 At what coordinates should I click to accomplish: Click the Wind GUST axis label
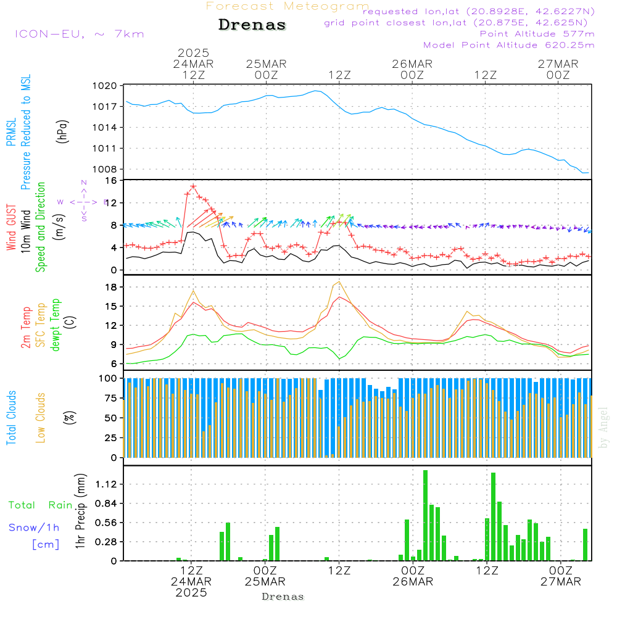[11, 227]
